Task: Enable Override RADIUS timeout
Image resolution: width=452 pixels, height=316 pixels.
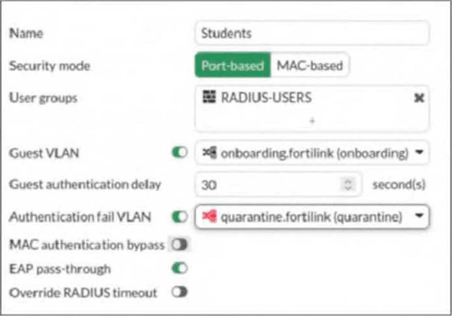Action: tap(179, 292)
